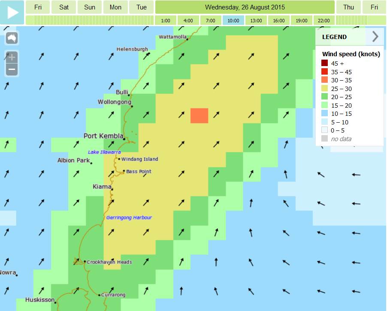
Task: Switch to Sat forecast day
Action: (64, 7)
